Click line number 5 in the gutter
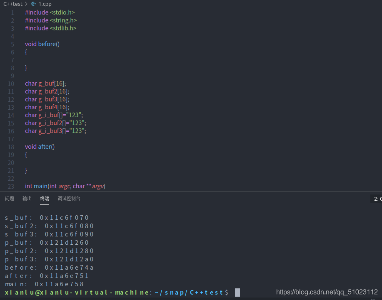This screenshot has height=300, width=382. pos(12,44)
